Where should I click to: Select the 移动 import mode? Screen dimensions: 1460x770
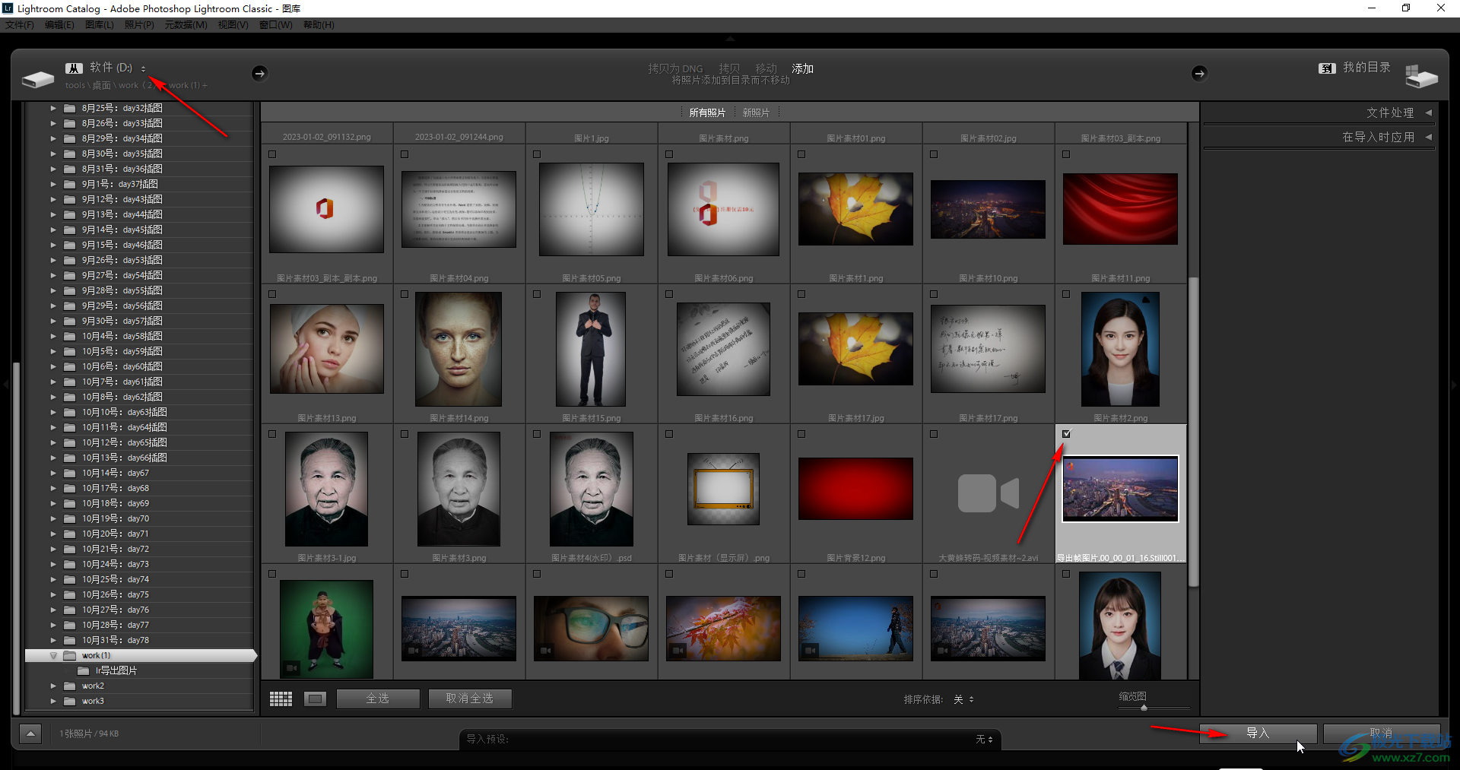(766, 68)
